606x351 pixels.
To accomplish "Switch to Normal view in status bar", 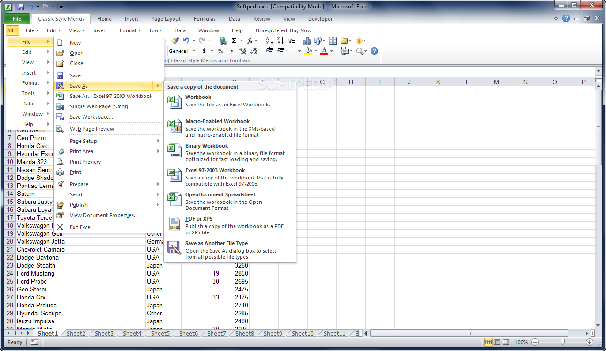I will coord(488,342).
